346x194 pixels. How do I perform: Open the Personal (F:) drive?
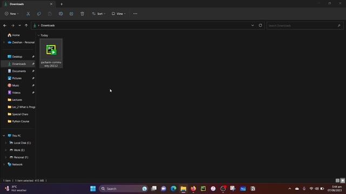(x=21, y=157)
